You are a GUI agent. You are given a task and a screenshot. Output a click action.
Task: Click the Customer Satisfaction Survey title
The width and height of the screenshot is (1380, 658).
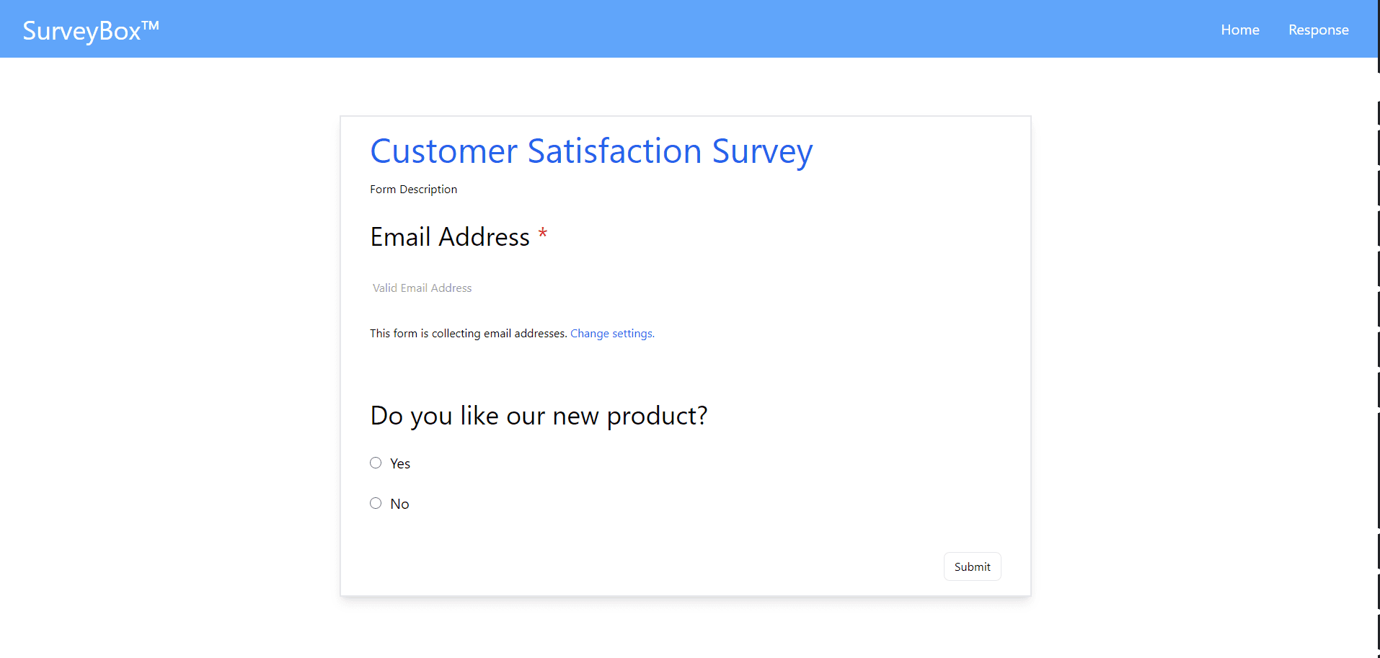(x=591, y=151)
